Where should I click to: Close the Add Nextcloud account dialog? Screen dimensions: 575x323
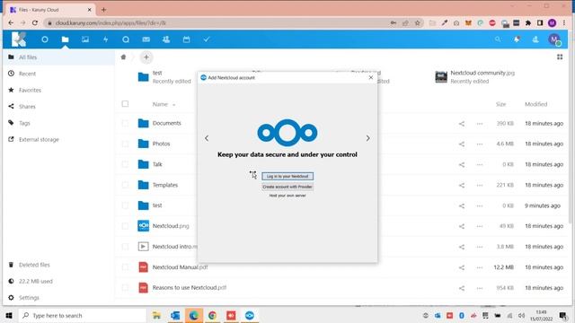tap(371, 78)
